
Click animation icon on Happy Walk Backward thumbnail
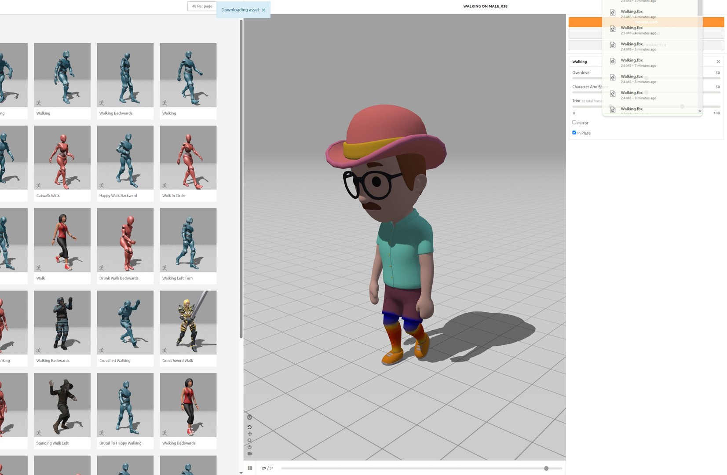102,186
